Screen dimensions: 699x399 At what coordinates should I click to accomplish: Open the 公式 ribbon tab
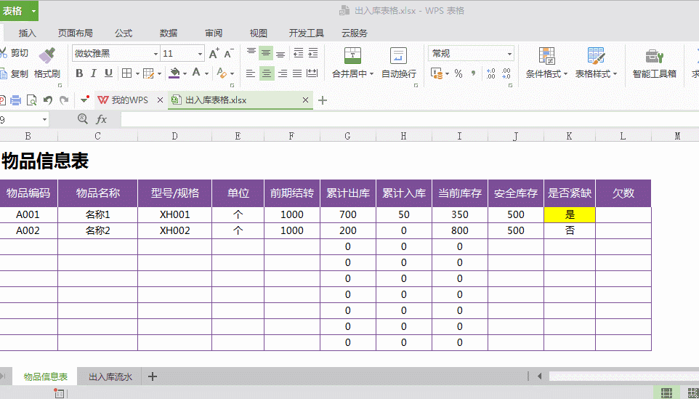coord(124,33)
